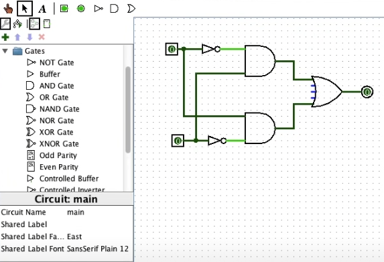Pick OR gate in top toolbar
This screenshot has width=384, height=262.
131,9
